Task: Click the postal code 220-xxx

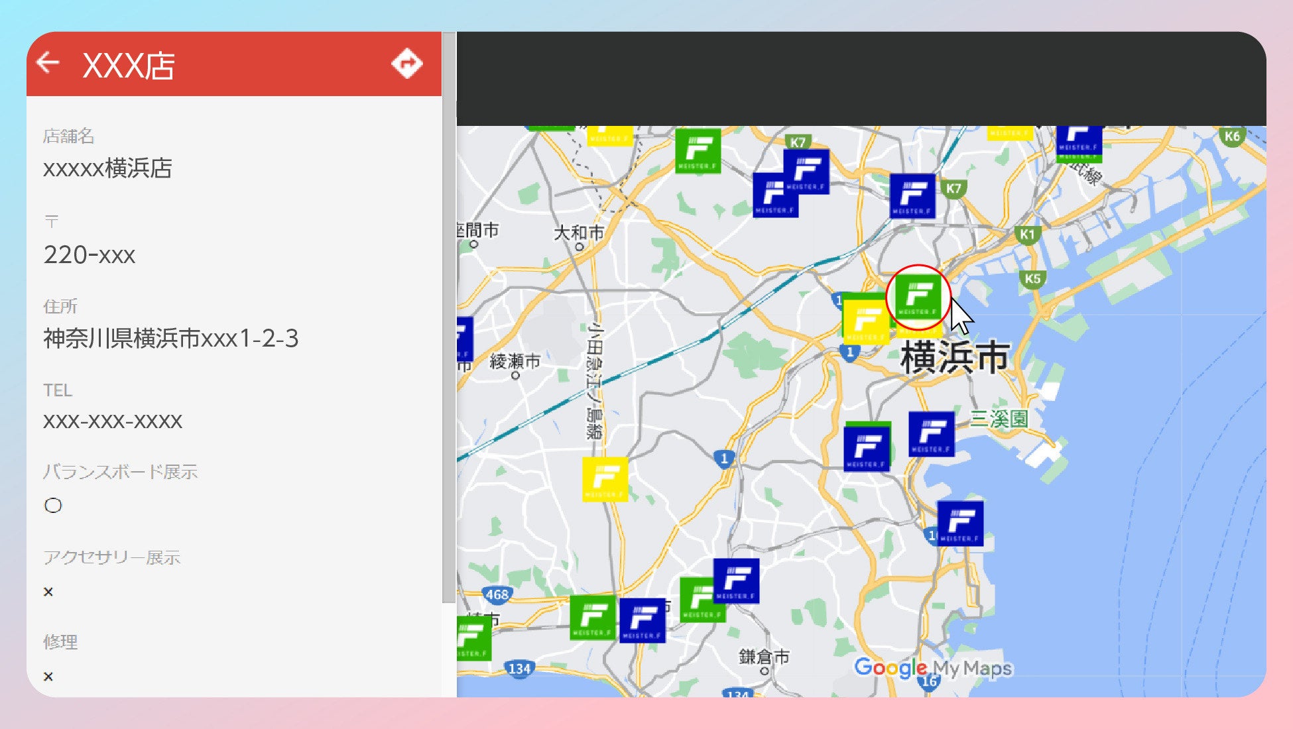Action: coord(90,255)
